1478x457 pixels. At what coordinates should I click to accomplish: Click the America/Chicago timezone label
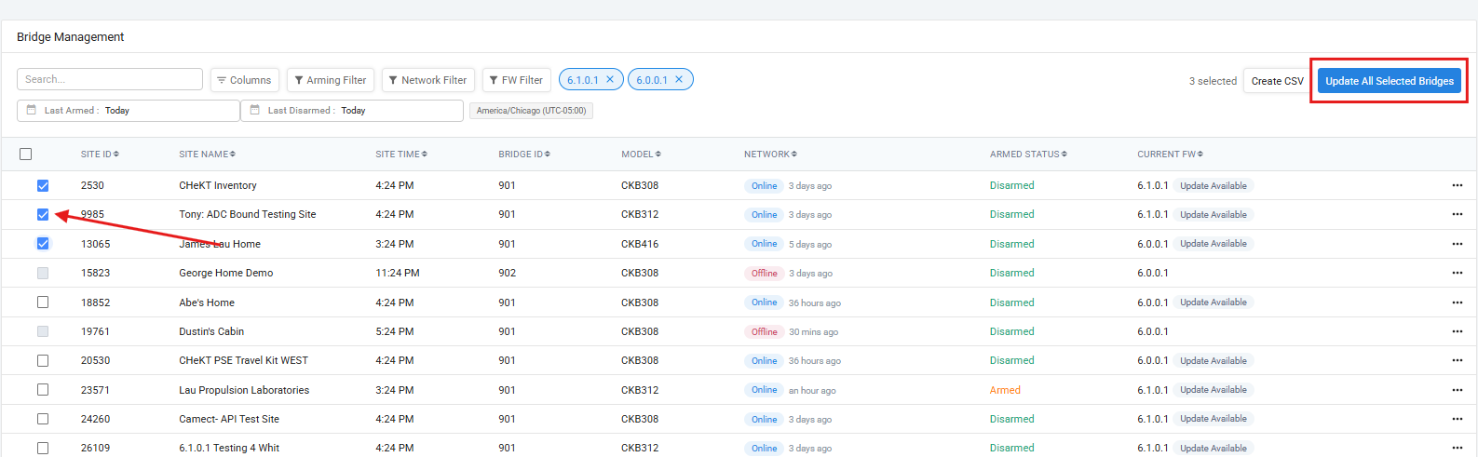531,111
